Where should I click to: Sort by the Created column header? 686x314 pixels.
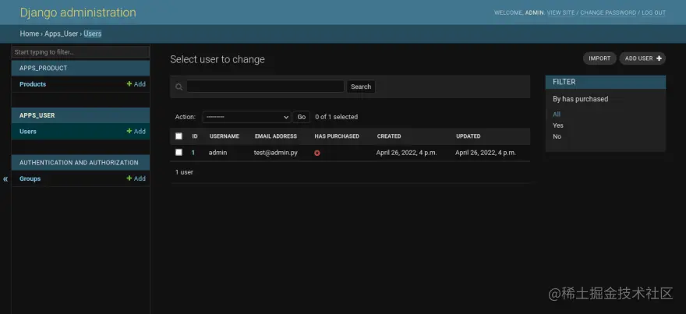click(389, 136)
